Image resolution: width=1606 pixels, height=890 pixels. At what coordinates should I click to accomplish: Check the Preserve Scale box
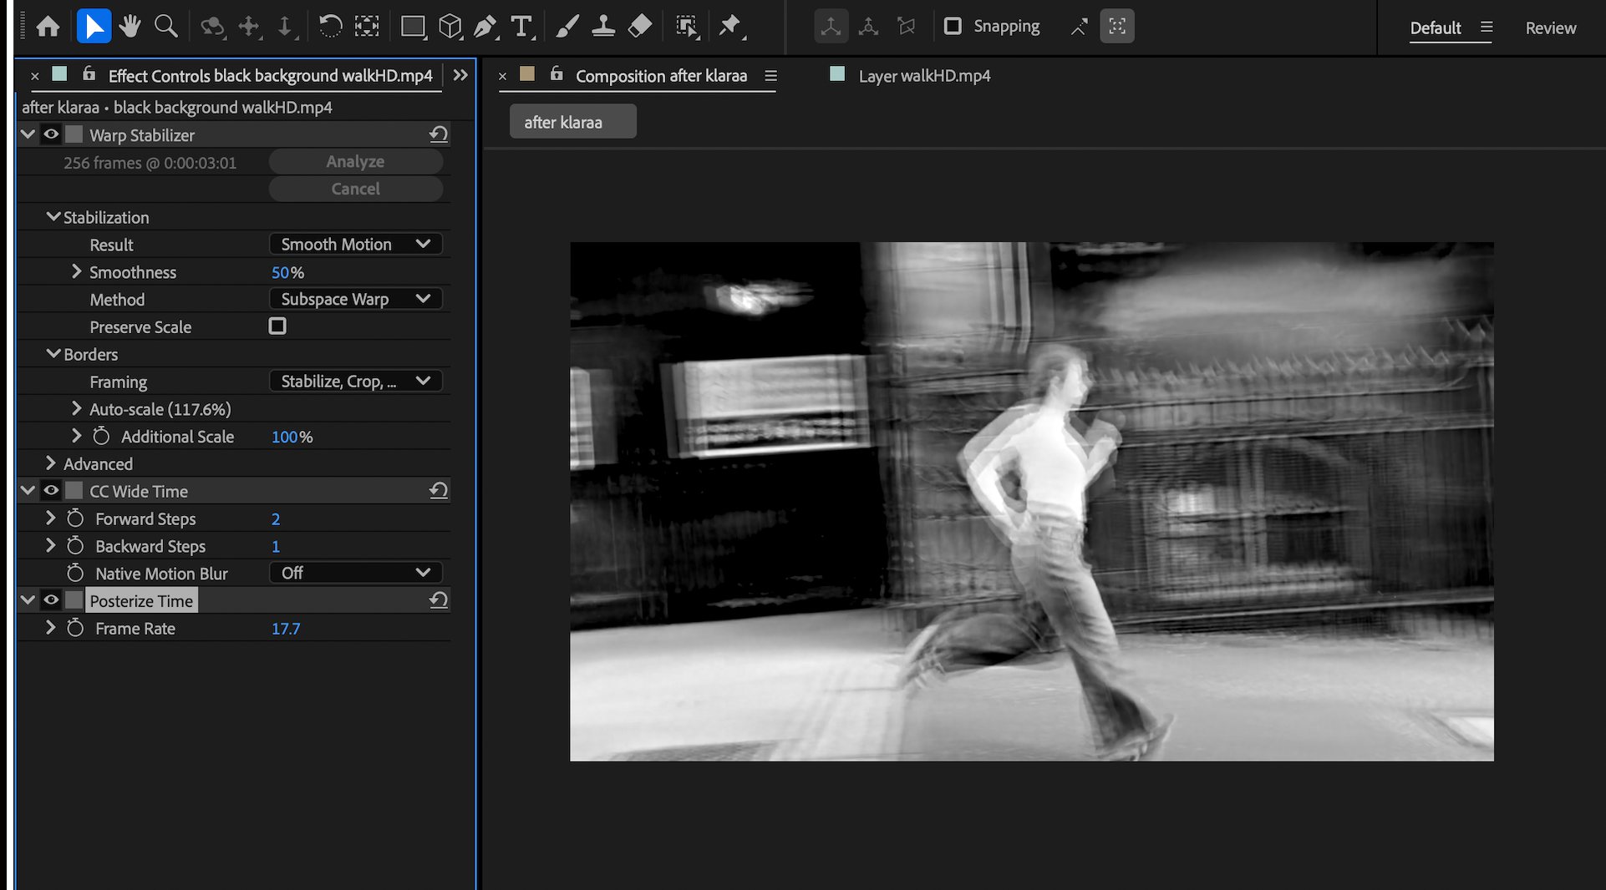point(277,326)
